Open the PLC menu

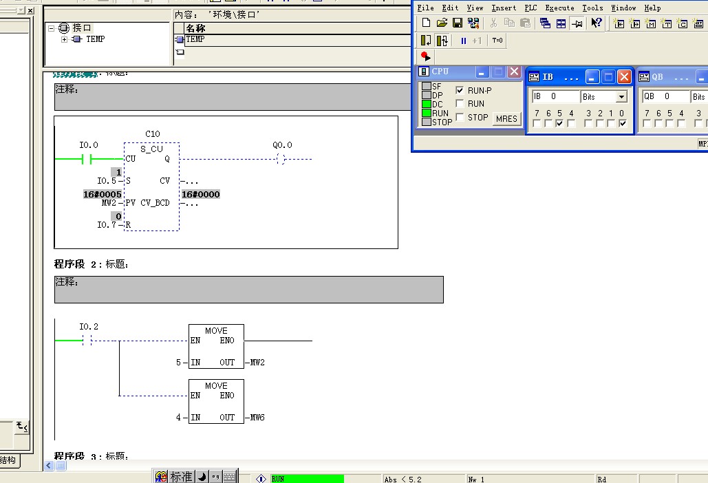[530, 8]
